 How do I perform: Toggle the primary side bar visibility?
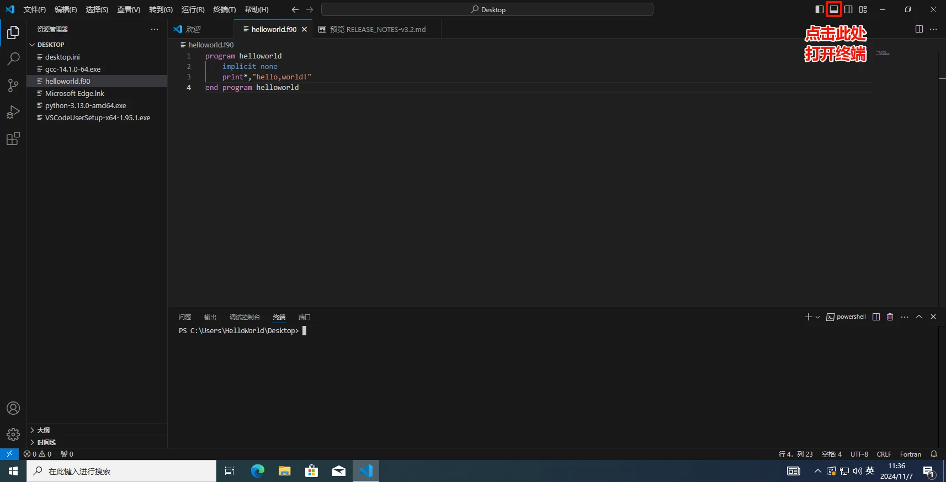[820, 9]
